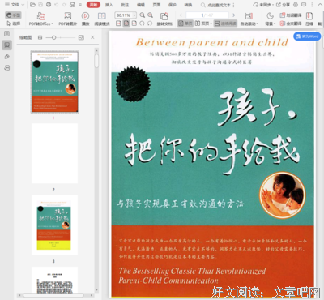This screenshot has width=324, height=300.
Task: Select the 开始 ribbon tab
Action: coord(93,5)
